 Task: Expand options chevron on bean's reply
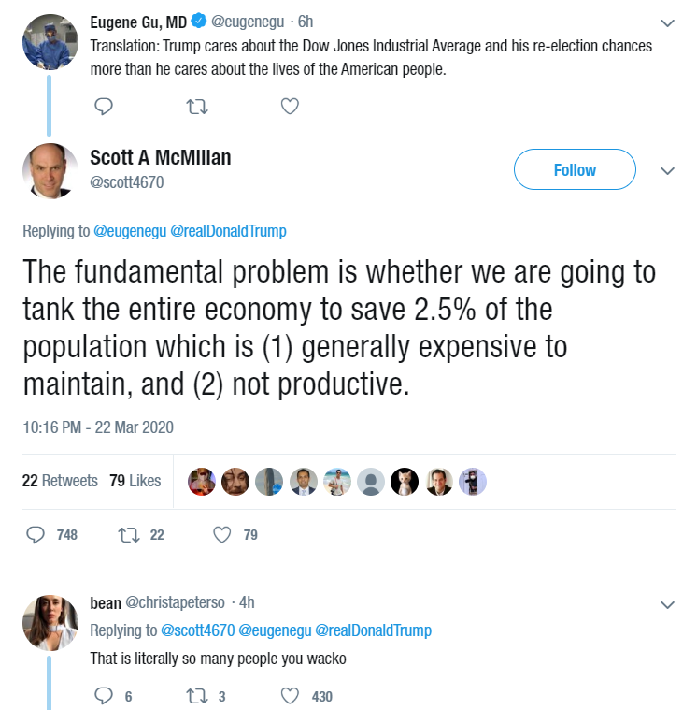click(x=668, y=605)
